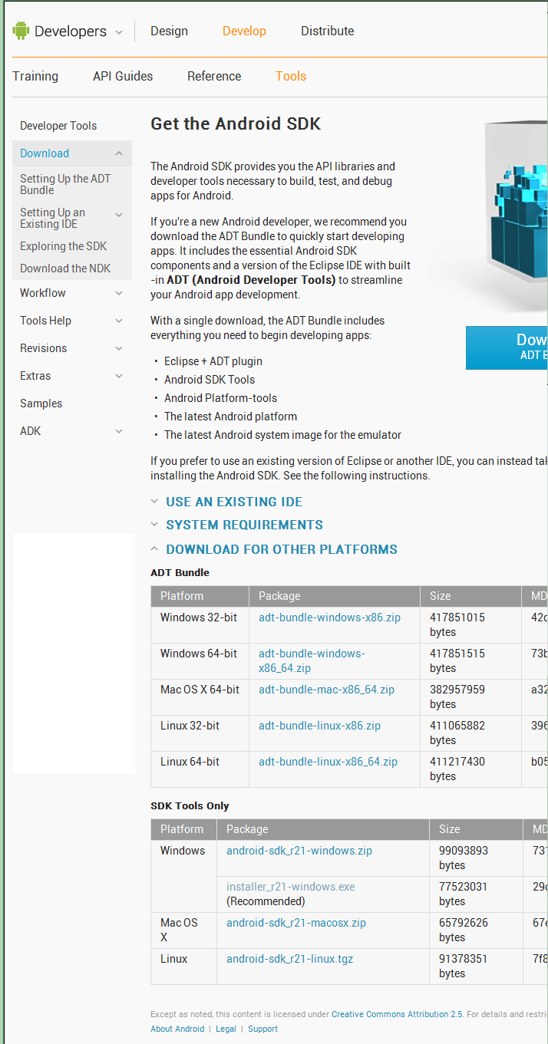Switch to the Reference tab
The width and height of the screenshot is (548, 1044).
[x=214, y=77]
